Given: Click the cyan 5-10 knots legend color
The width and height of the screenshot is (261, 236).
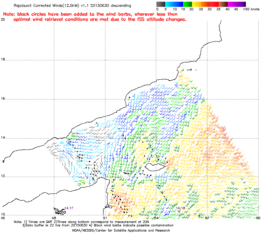Looking at the screenshot, I should [170, 4].
